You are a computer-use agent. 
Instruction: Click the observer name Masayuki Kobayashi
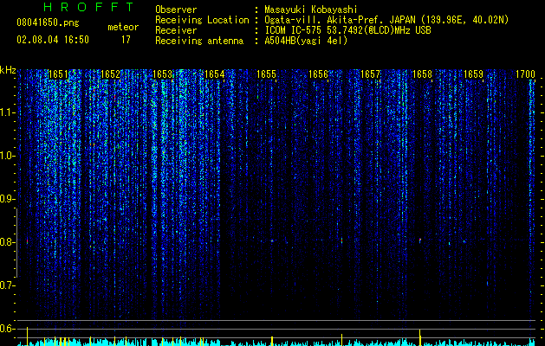coord(311,10)
